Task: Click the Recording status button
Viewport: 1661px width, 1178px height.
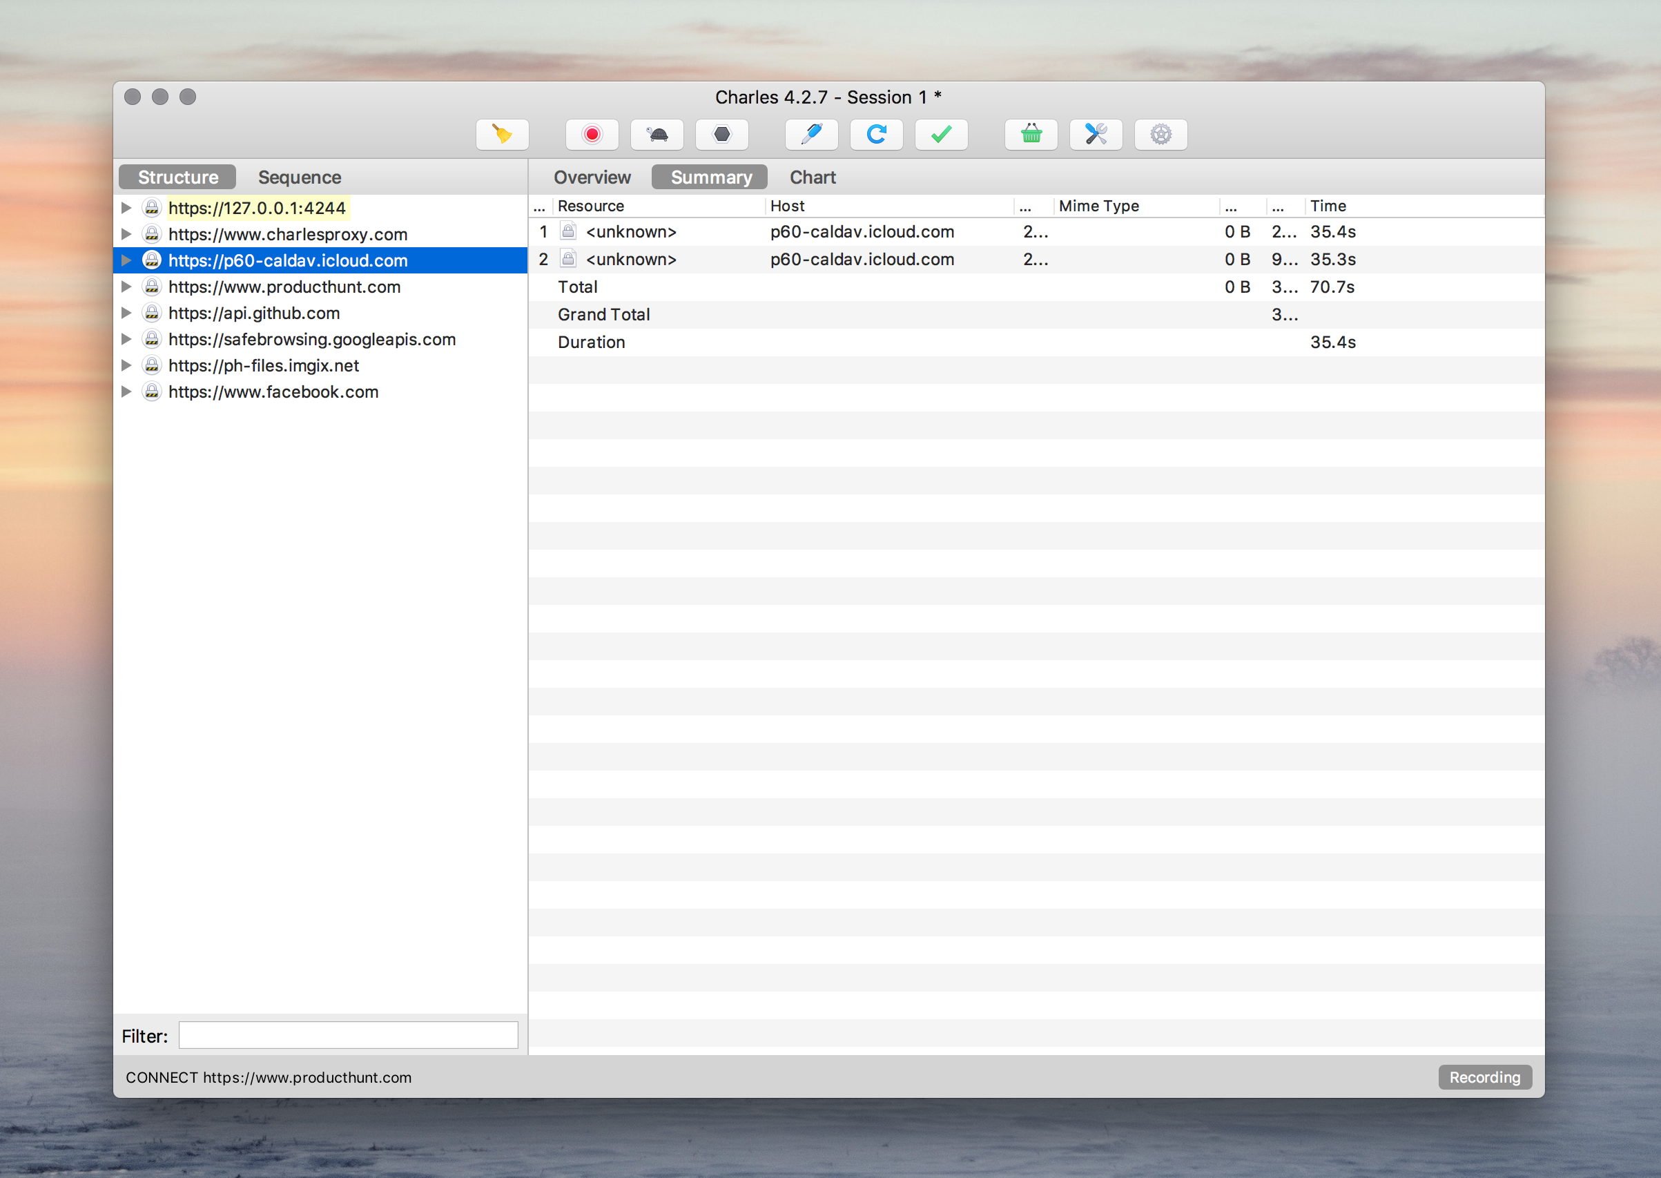Action: 1484,1077
